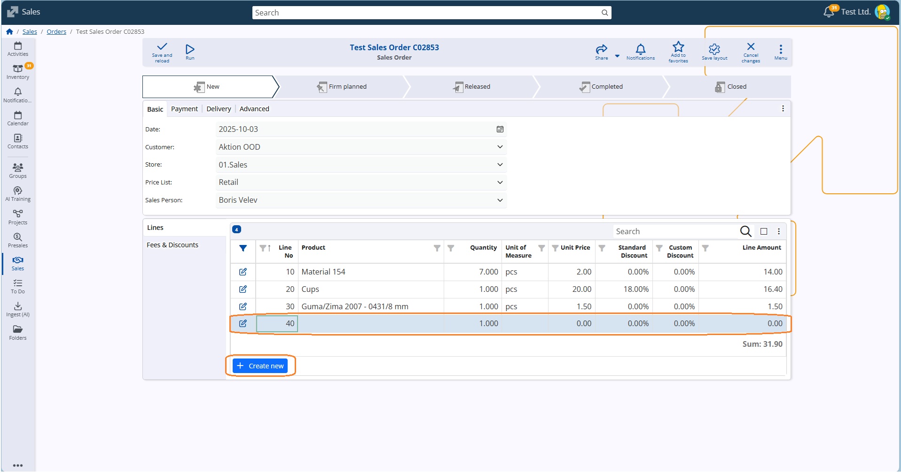Expand the Customer dropdown
The width and height of the screenshot is (901, 473).
coord(500,147)
